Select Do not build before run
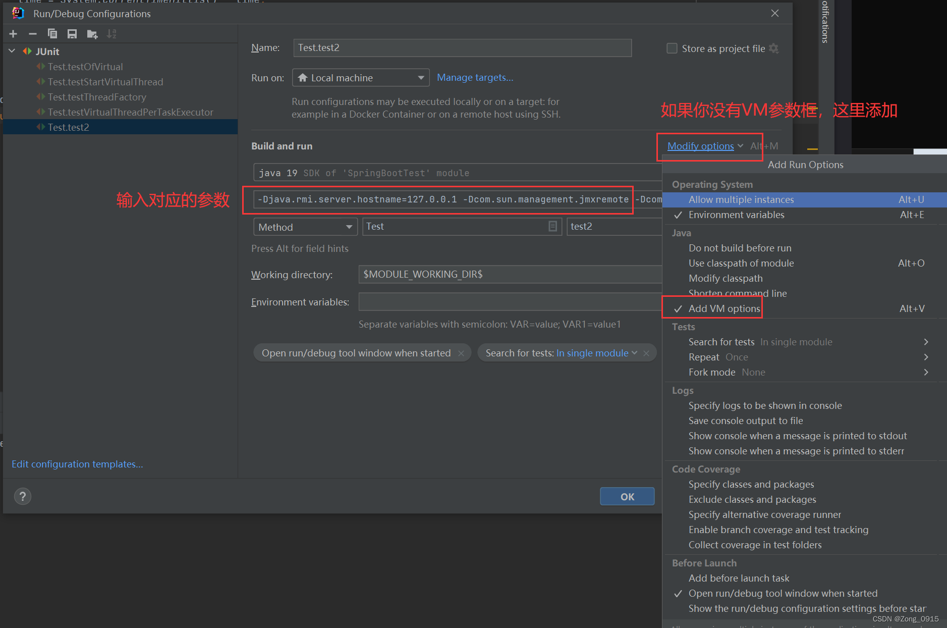Screen dimensions: 947x628 (804, 248)
